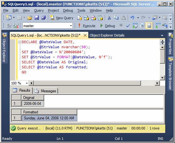Viewport: 175px width, 143px height.
Task: Click the Original column header
Action: coord(33,98)
